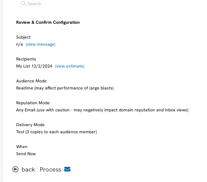Focus the Search text field

tap(34, 4)
